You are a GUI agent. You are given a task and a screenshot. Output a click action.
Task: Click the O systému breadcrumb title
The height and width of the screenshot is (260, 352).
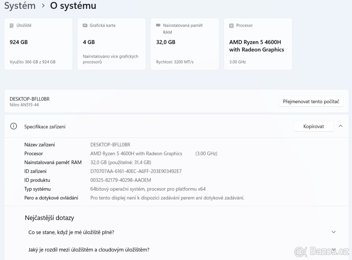point(73,5)
